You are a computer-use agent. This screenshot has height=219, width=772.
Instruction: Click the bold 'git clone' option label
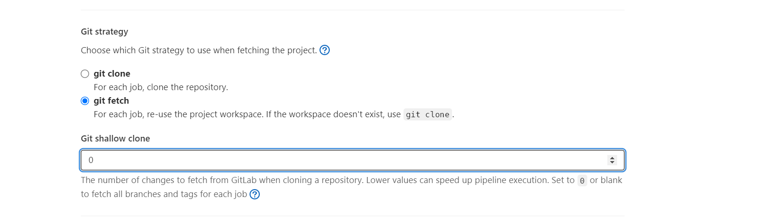coord(112,73)
